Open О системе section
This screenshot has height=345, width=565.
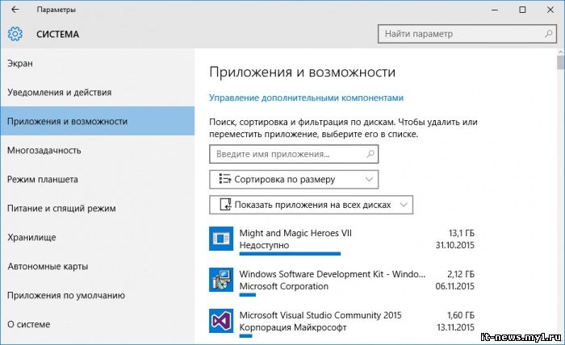click(98, 324)
